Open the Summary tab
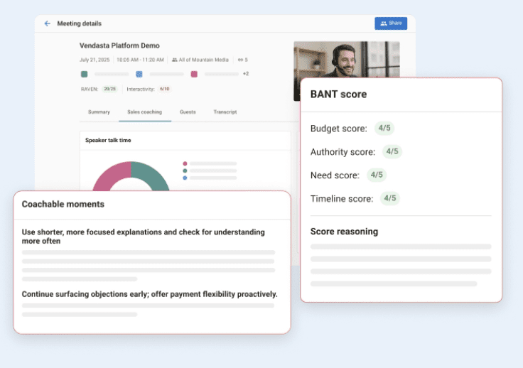The height and width of the screenshot is (368, 523). pyautogui.click(x=99, y=112)
